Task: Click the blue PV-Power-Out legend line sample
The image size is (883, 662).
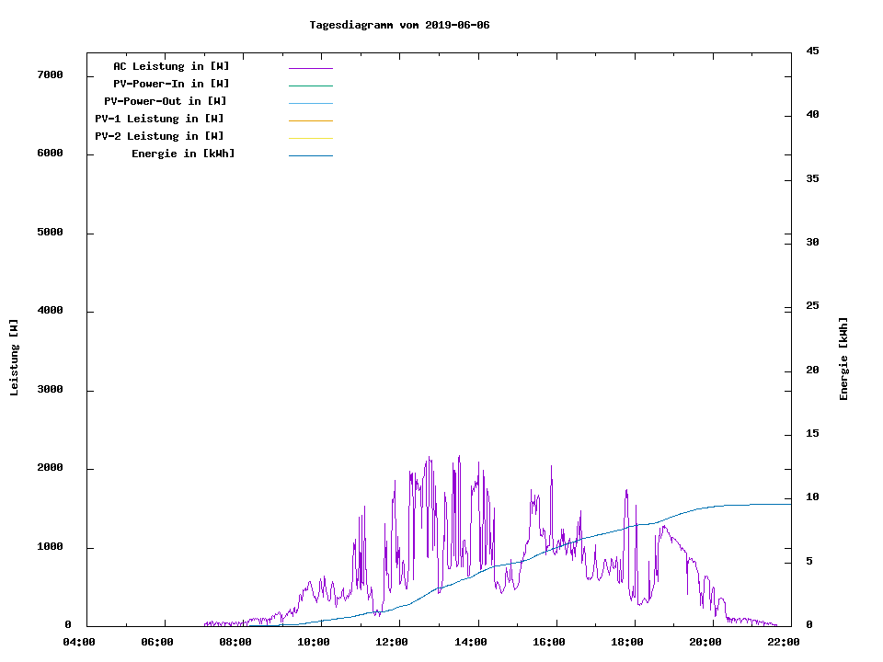Action: [310, 103]
